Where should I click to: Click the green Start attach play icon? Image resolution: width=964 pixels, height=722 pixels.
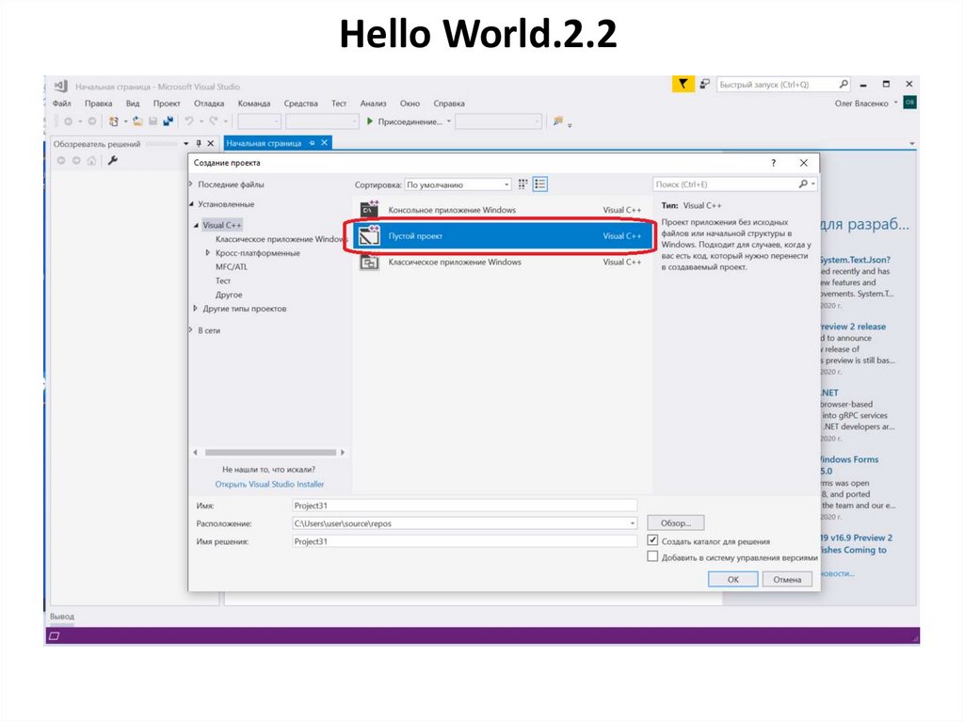point(369,121)
